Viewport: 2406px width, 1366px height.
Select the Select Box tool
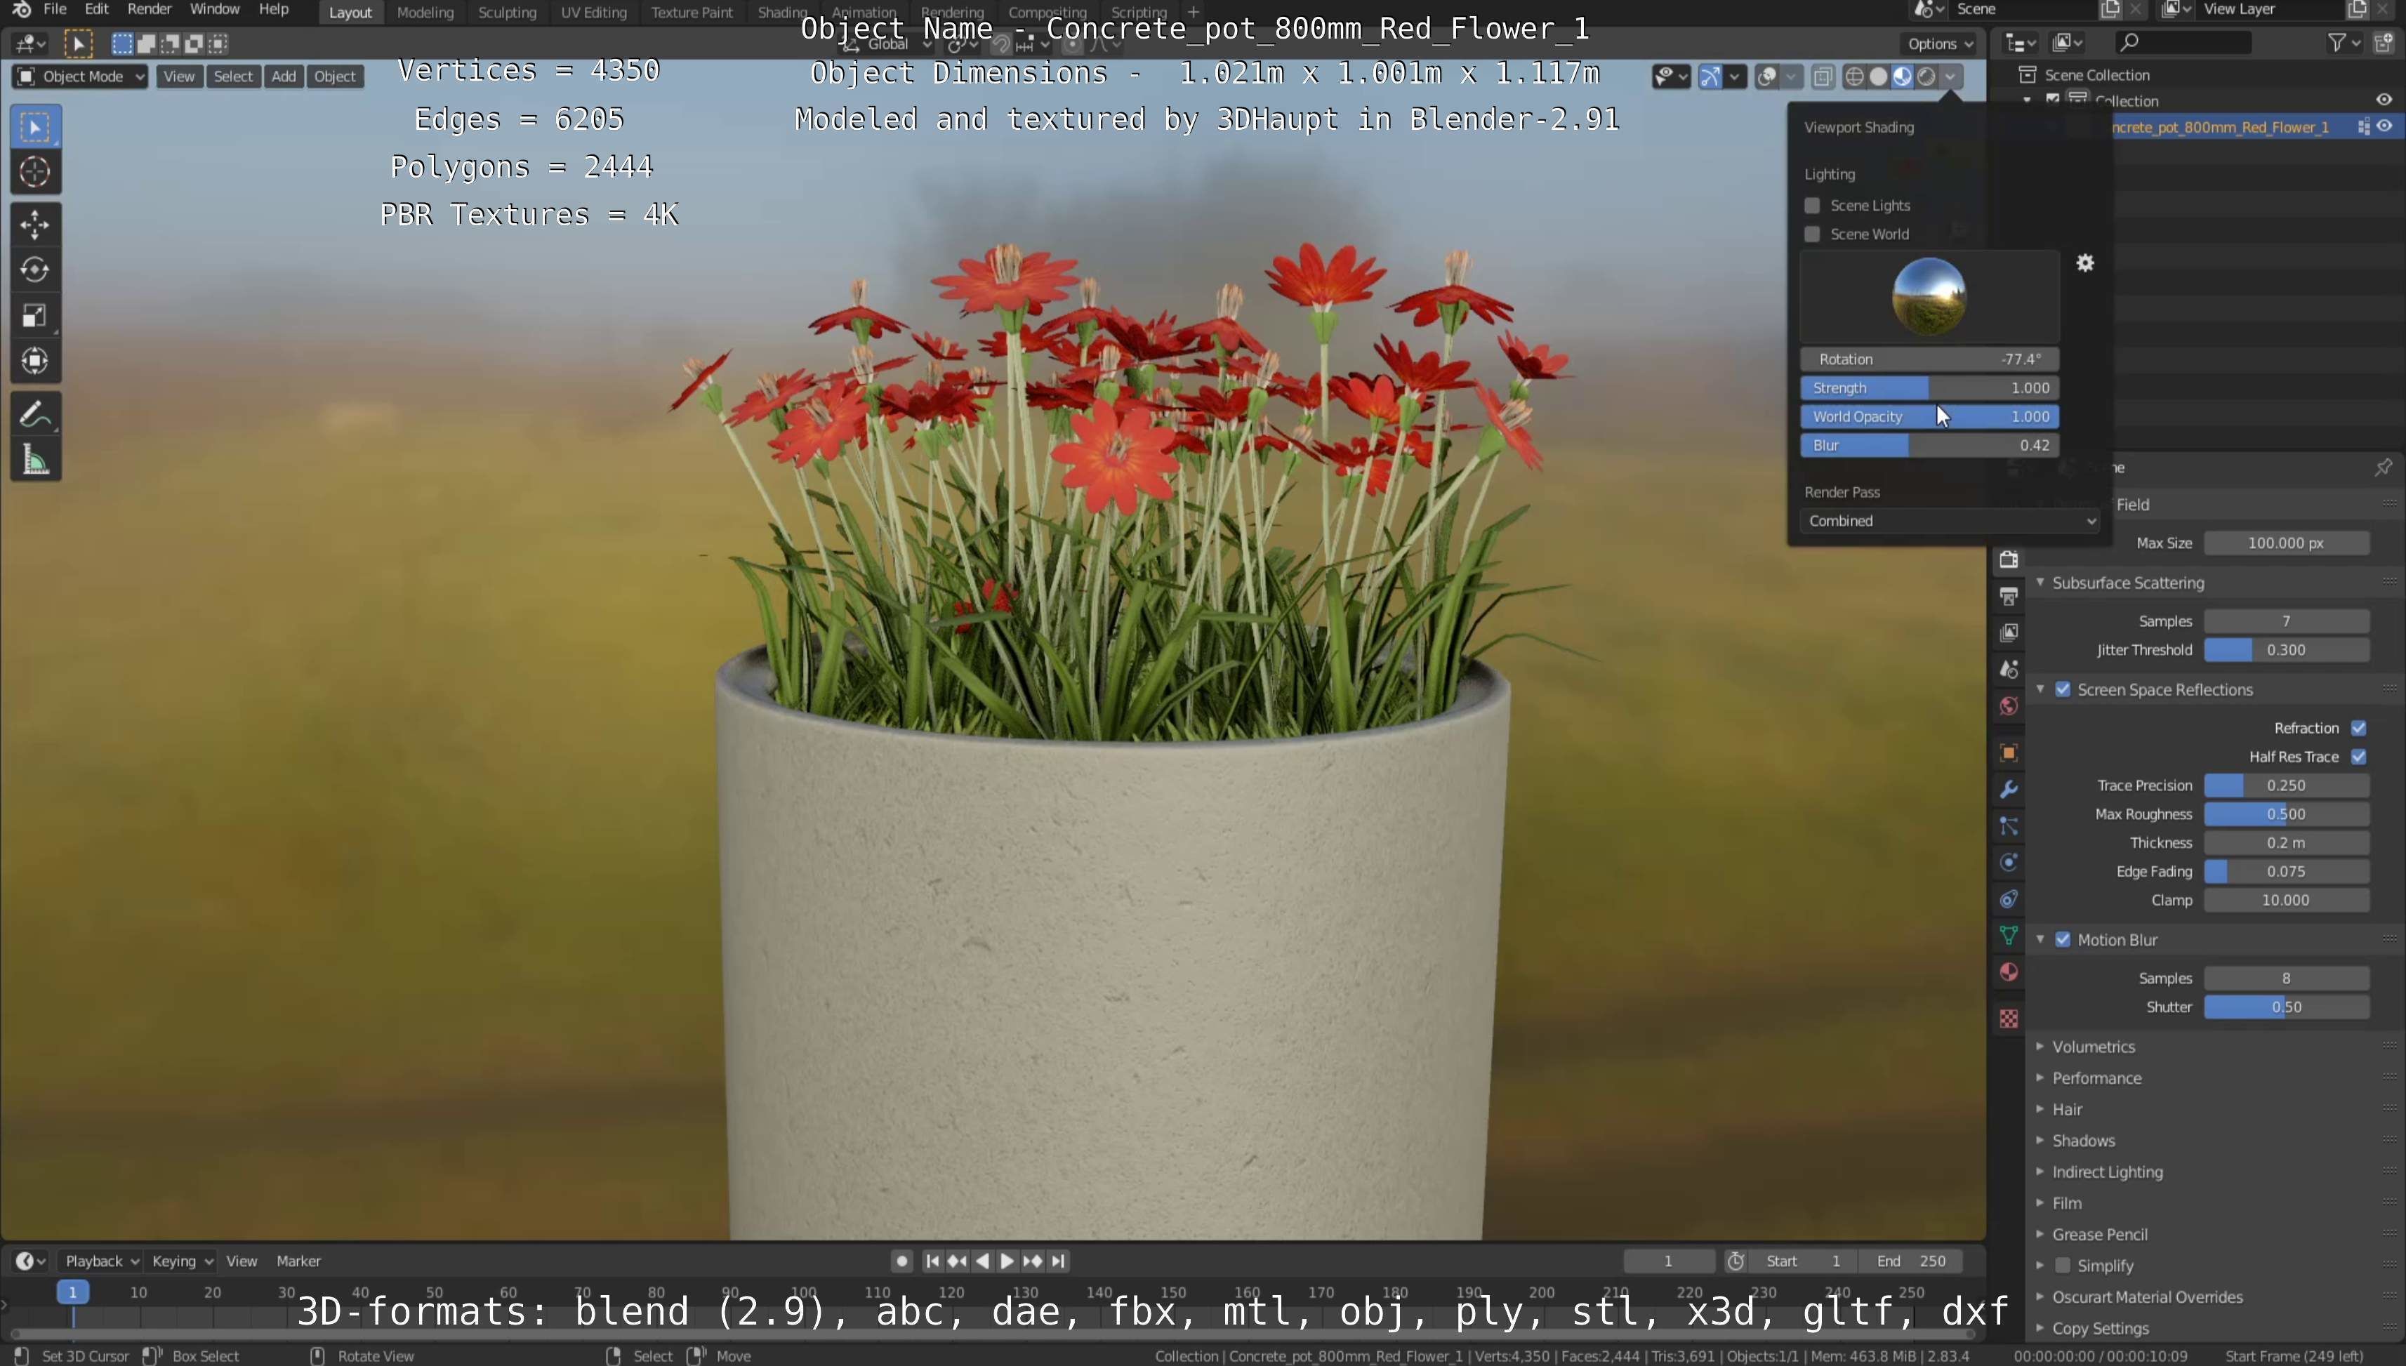pyautogui.click(x=34, y=126)
